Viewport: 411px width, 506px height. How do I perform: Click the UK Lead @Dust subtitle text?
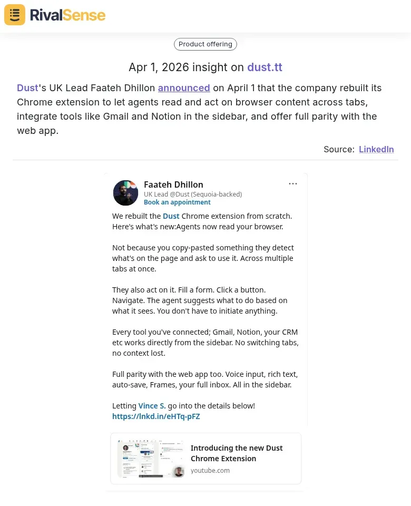pos(193,194)
